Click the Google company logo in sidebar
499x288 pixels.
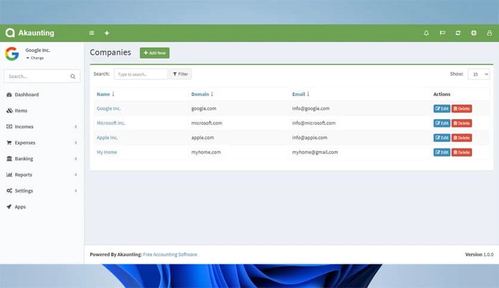point(12,54)
